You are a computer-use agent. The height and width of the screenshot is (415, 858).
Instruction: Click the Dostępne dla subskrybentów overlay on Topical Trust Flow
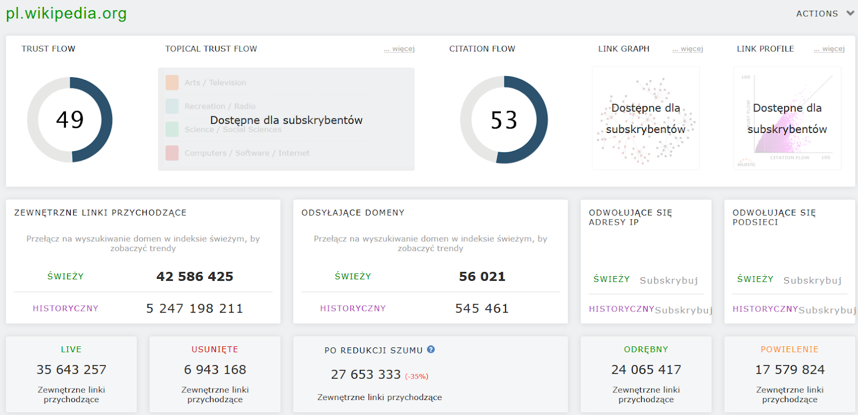tap(286, 120)
